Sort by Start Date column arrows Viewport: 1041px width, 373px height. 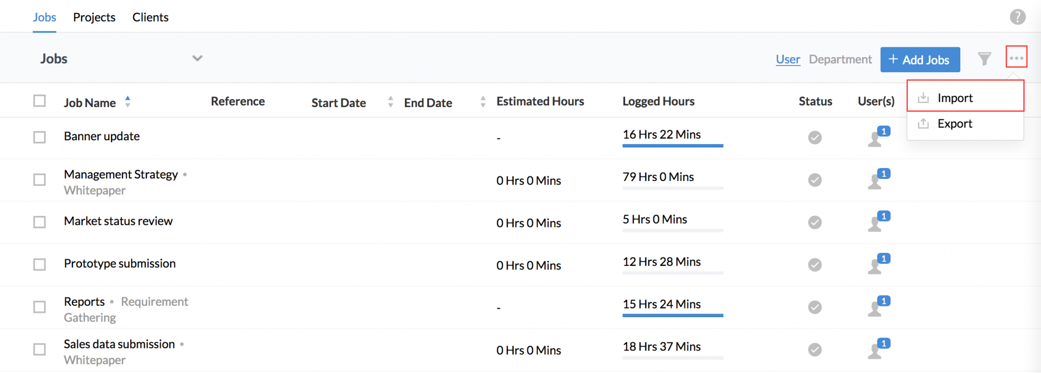[x=390, y=102]
